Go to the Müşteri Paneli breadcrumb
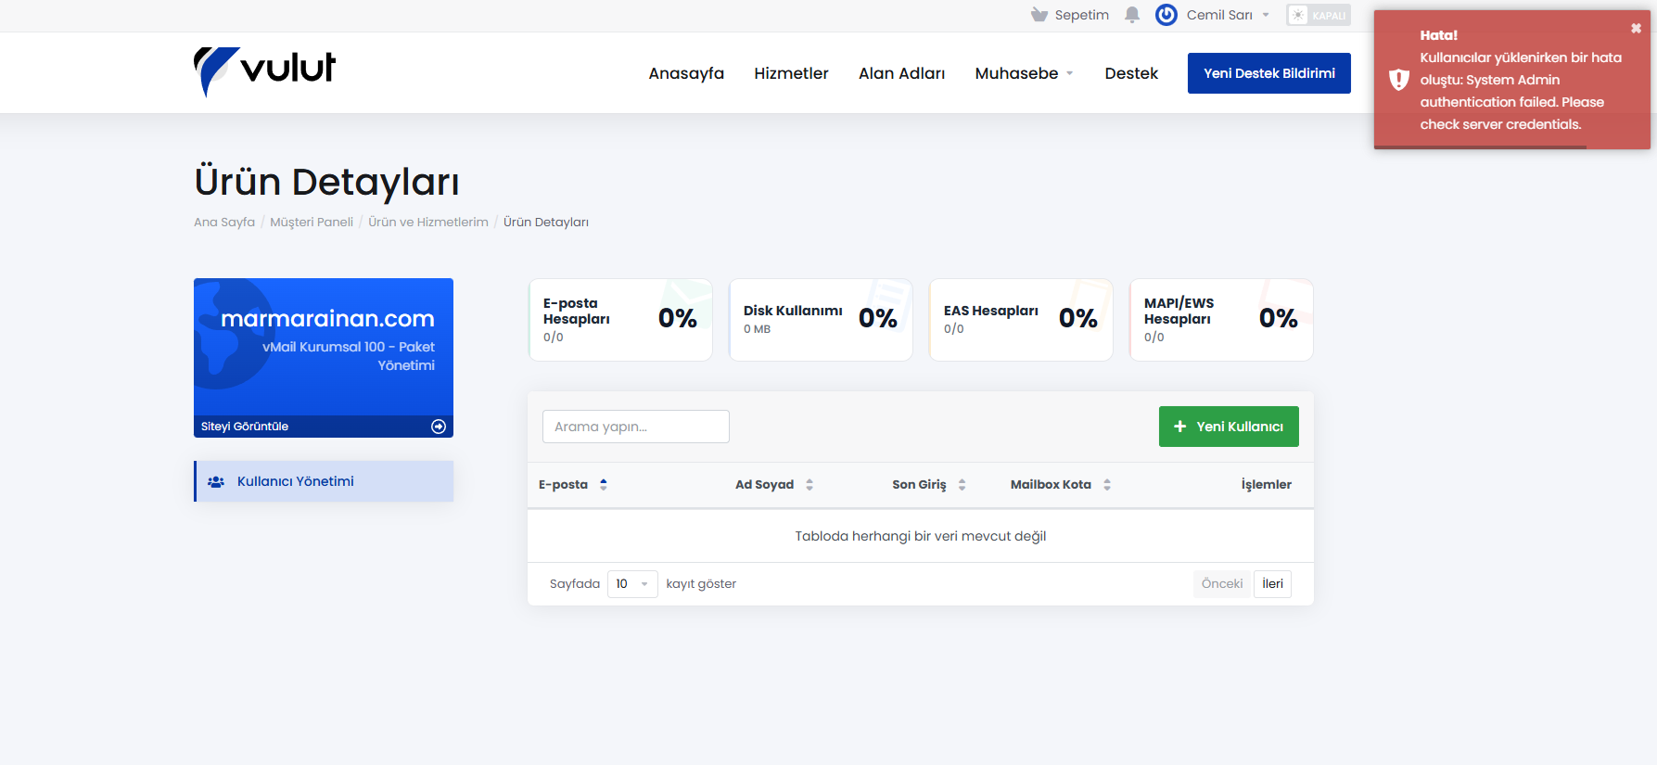The image size is (1657, 765). (x=312, y=223)
